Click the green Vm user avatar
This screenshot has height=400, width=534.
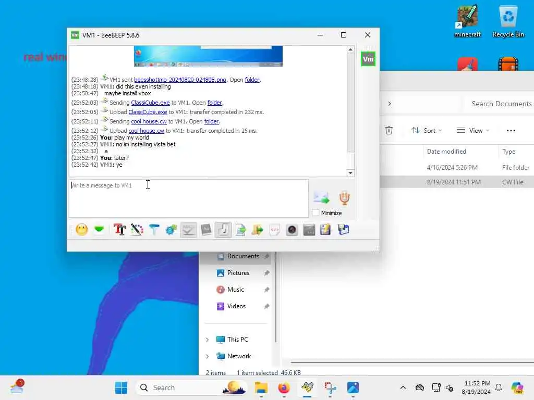368,59
